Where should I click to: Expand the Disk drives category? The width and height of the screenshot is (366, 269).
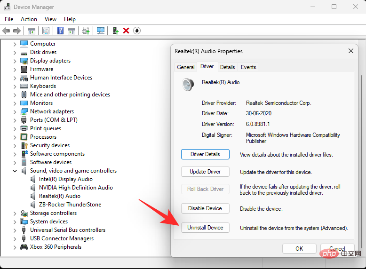coord(15,53)
